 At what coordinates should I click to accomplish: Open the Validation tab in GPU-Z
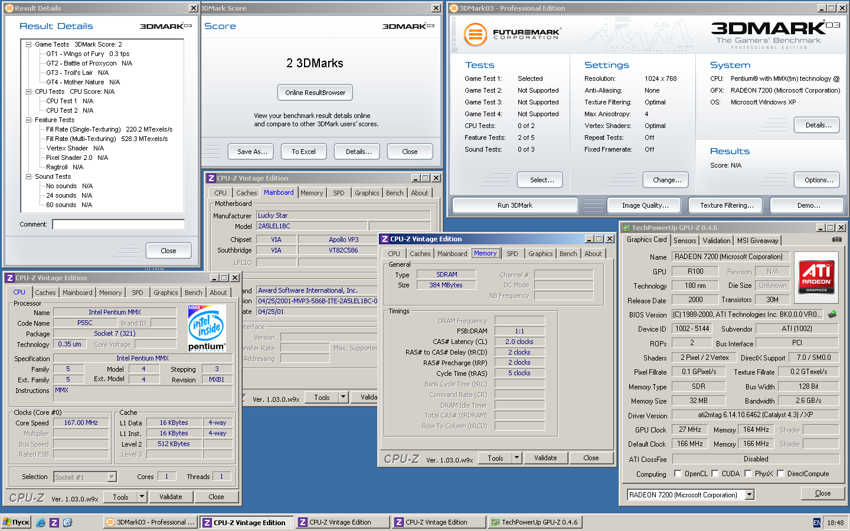coord(717,241)
